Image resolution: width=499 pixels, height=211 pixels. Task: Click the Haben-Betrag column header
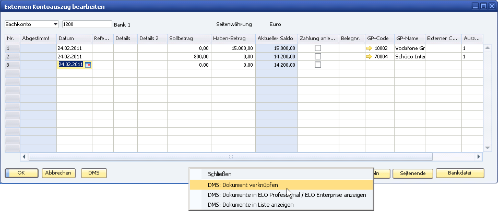point(233,39)
